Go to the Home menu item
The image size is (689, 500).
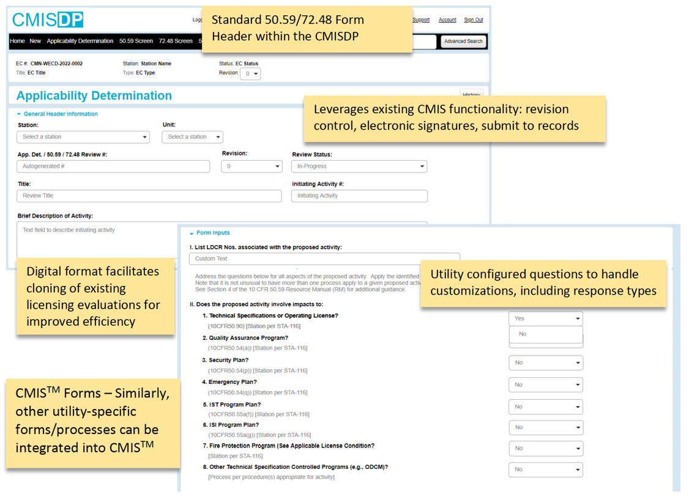click(x=17, y=41)
